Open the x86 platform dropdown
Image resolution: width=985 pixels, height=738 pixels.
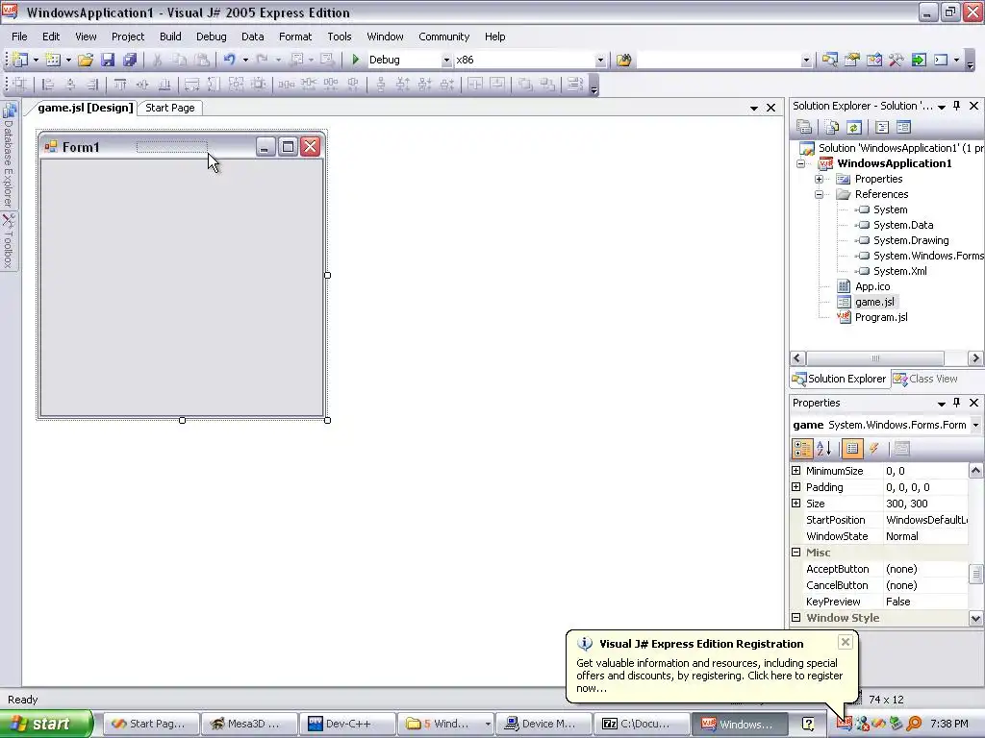tap(600, 61)
